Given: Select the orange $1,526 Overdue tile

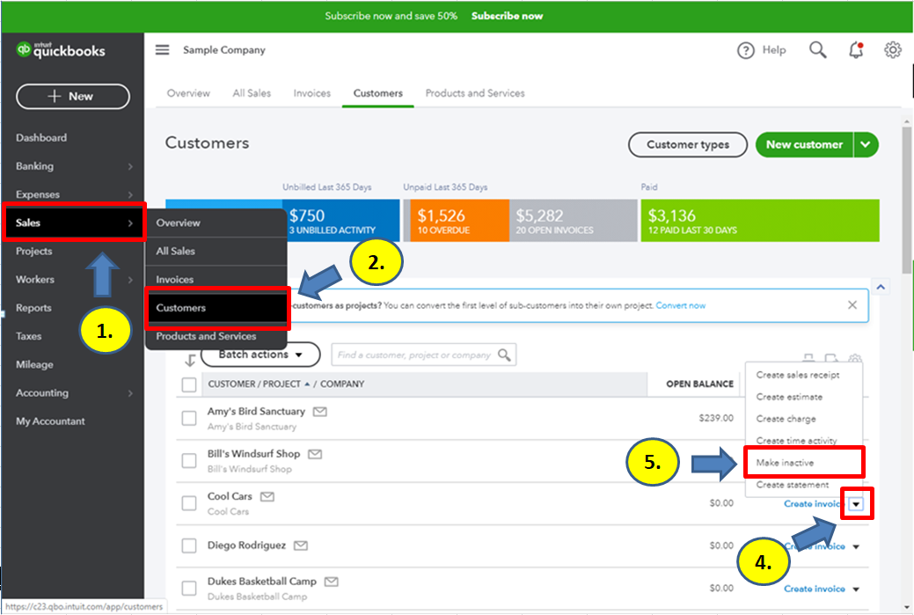Looking at the screenshot, I should [x=459, y=221].
